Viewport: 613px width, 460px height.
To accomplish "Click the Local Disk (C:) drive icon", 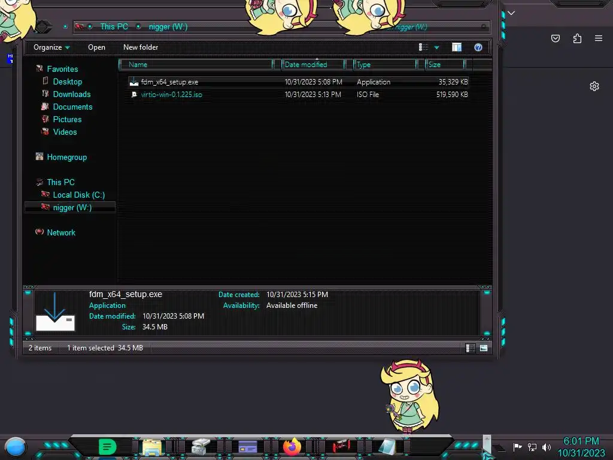I will click(x=45, y=194).
